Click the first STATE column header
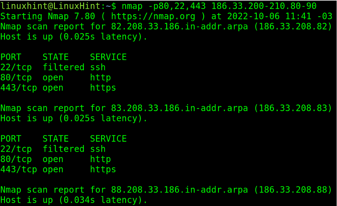This screenshot has width=337, height=206. click(56, 57)
